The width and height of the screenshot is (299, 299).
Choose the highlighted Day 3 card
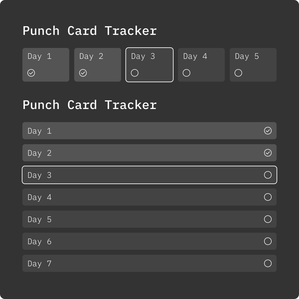coord(149,65)
